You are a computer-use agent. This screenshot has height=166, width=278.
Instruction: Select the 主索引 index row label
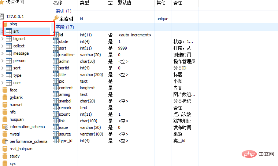pyautogui.click(x=66, y=19)
